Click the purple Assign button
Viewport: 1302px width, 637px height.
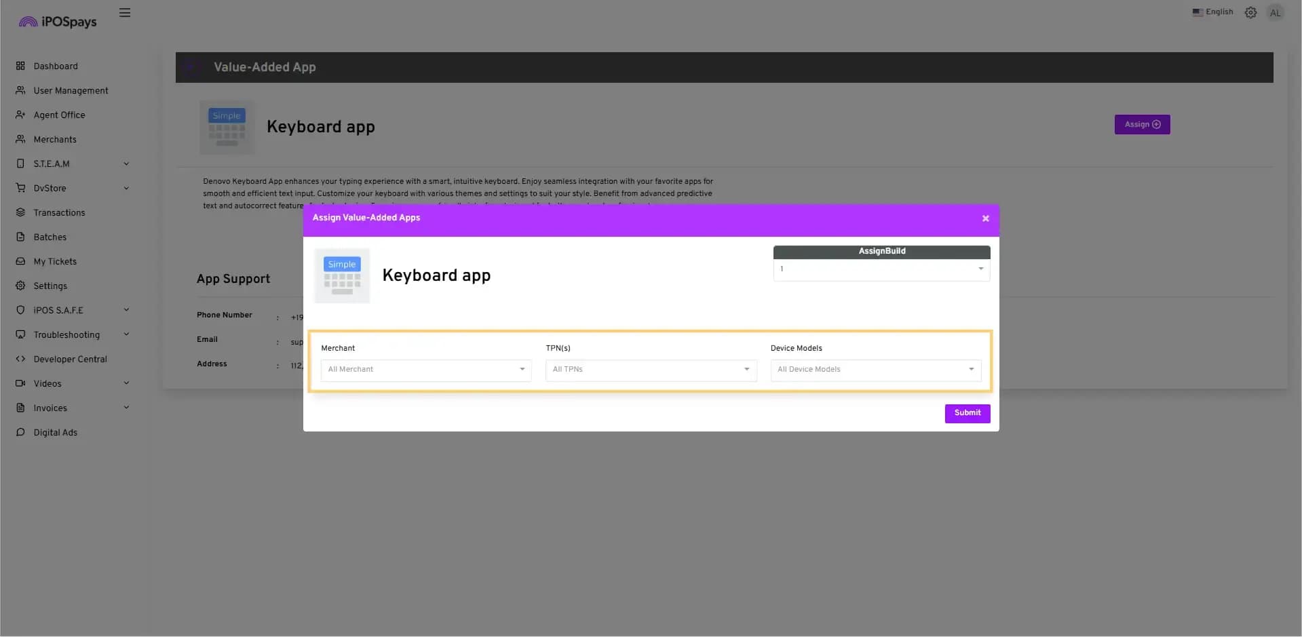click(x=1142, y=124)
